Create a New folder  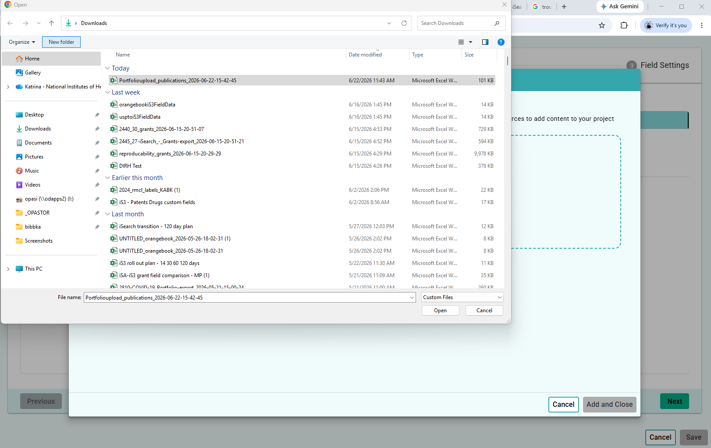[x=61, y=42]
